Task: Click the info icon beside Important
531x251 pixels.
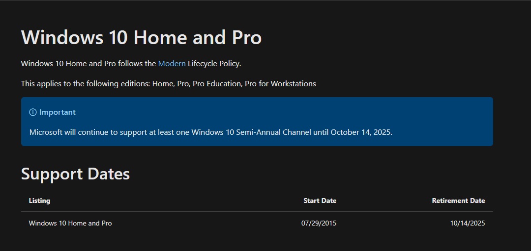Action: [33, 112]
